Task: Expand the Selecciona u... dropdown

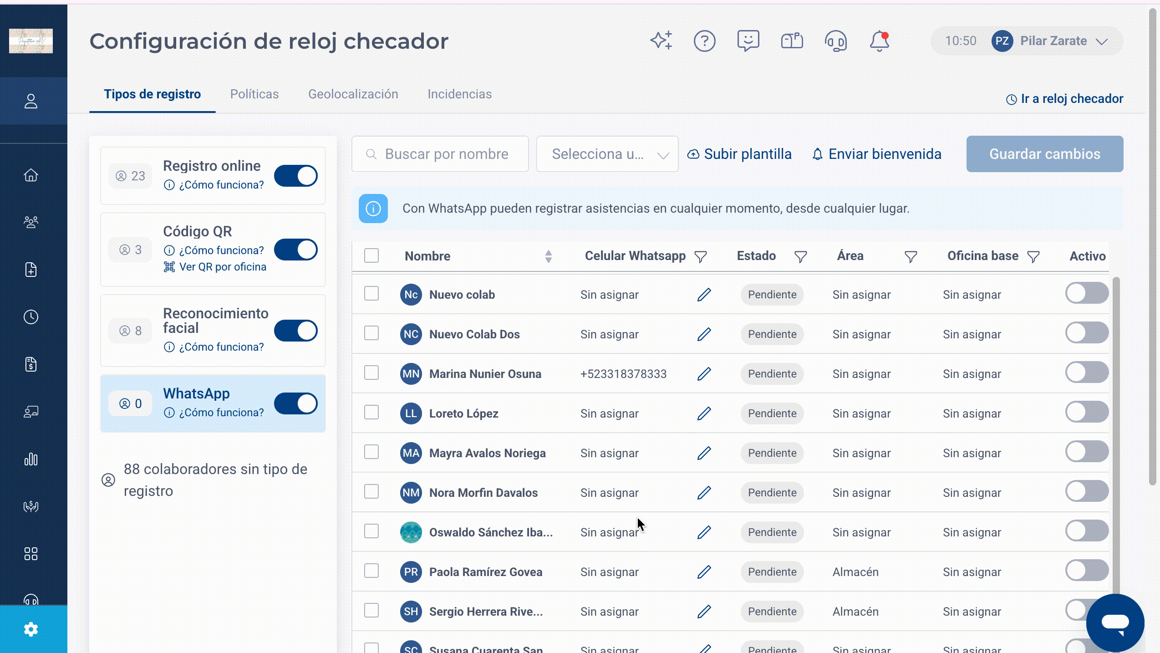Action: pos(607,154)
